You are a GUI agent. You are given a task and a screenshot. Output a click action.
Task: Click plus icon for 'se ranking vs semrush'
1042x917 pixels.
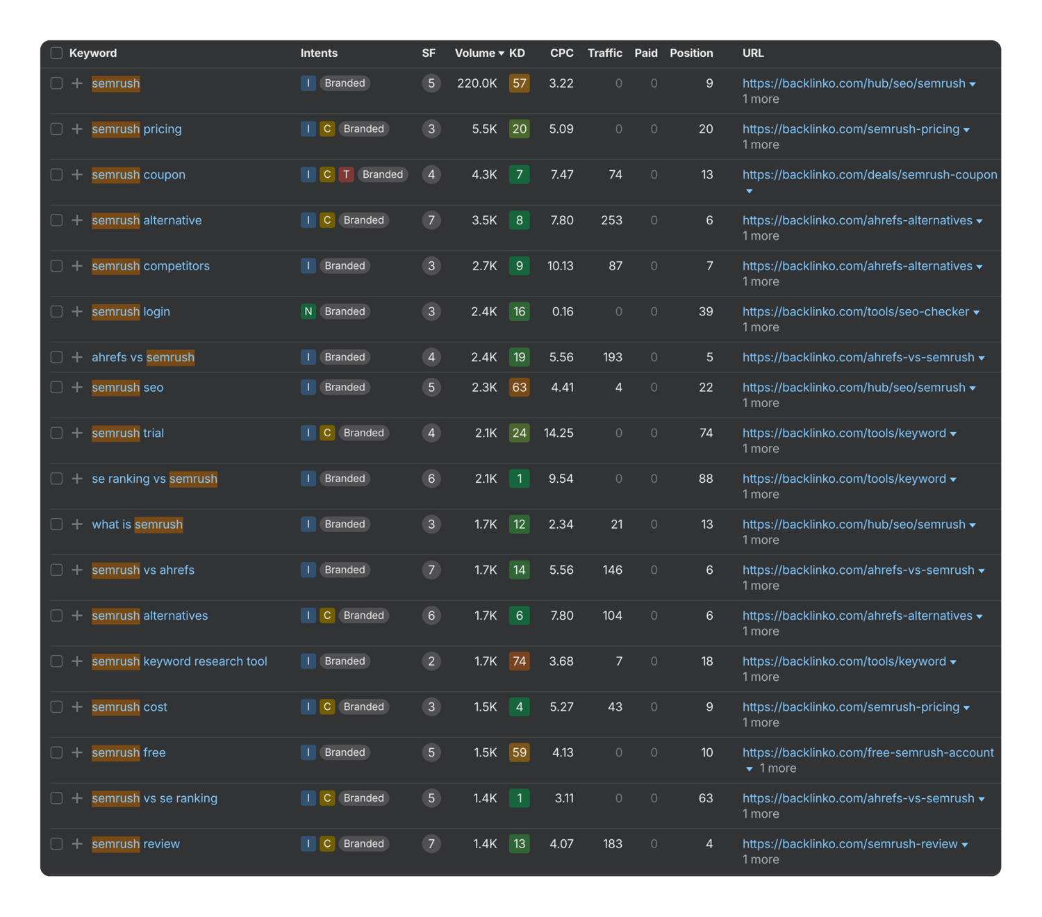pos(77,479)
